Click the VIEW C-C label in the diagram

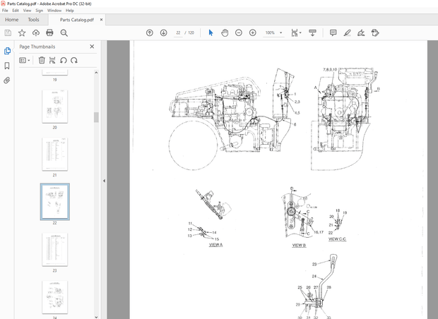click(337, 239)
